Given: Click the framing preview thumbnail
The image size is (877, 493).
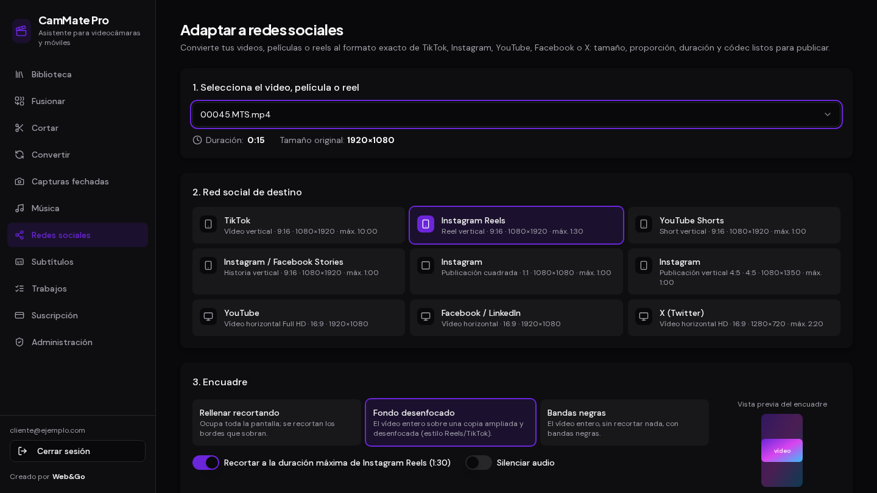Looking at the screenshot, I should [x=782, y=450].
